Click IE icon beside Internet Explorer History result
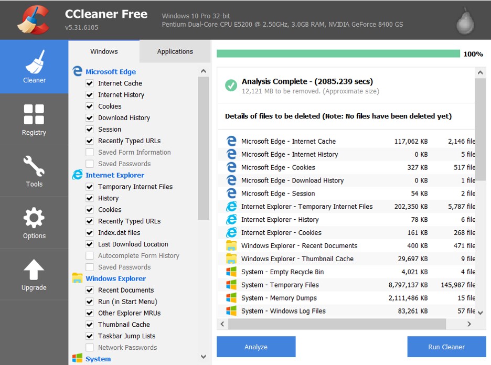Screen dimensions: 491x365 point(231,219)
